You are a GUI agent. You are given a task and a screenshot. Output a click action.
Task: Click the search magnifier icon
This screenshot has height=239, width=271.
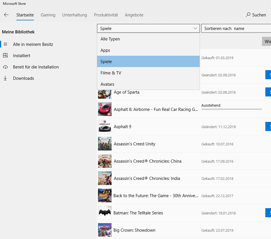pyautogui.click(x=248, y=15)
